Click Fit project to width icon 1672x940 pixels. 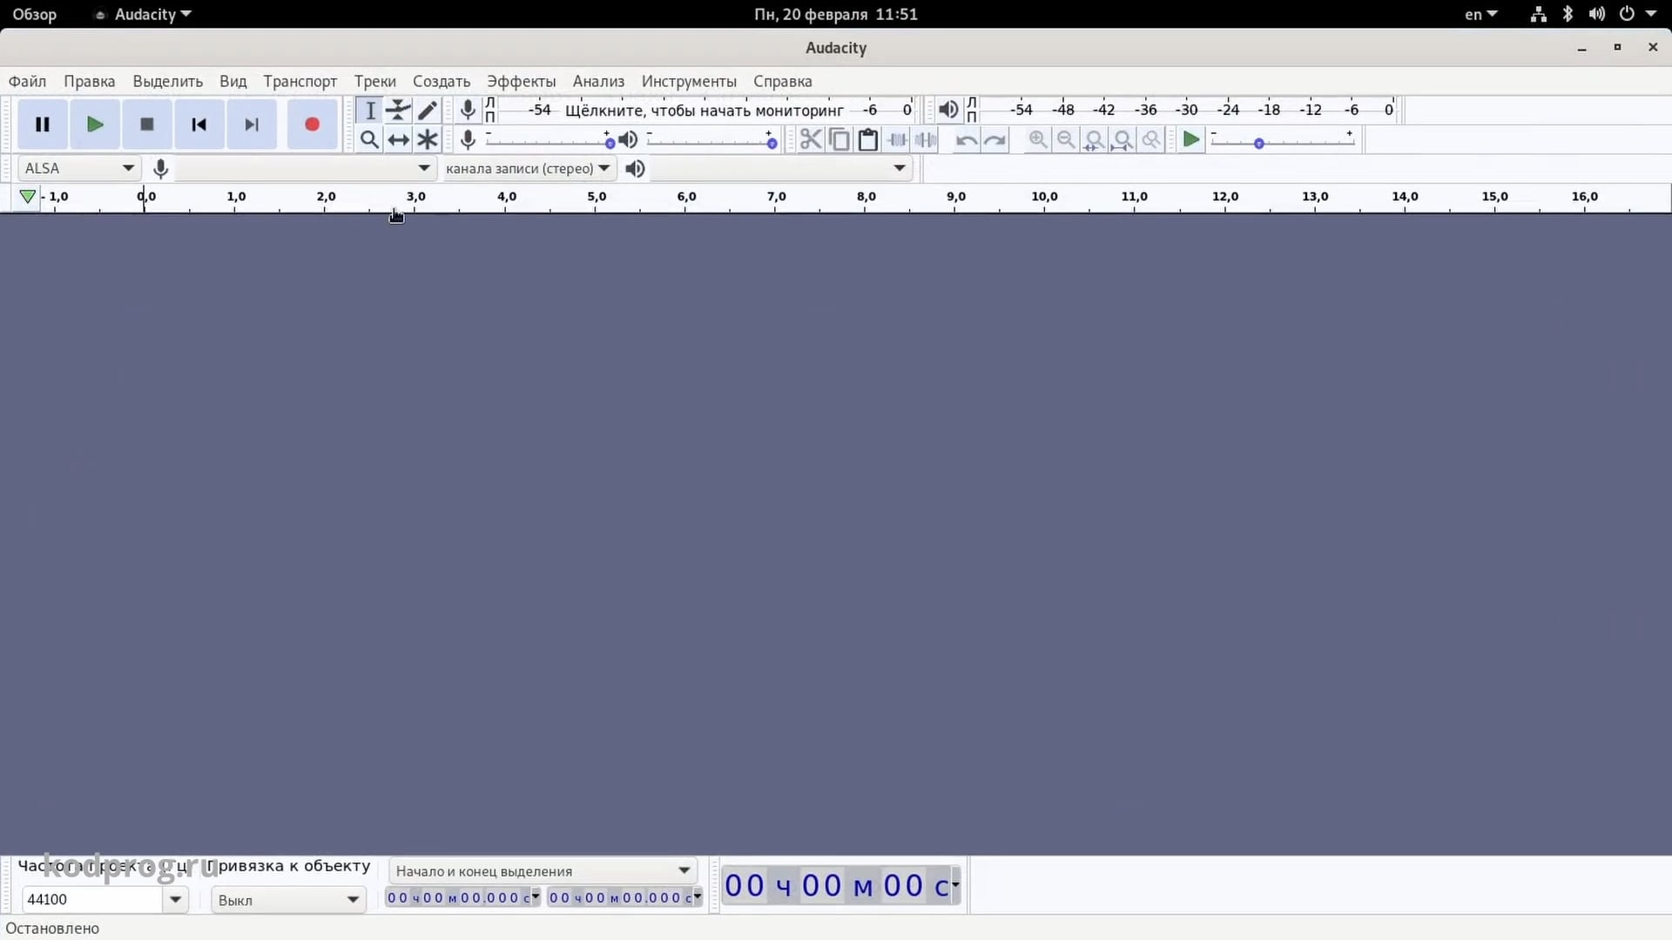pyautogui.click(x=1123, y=139)
